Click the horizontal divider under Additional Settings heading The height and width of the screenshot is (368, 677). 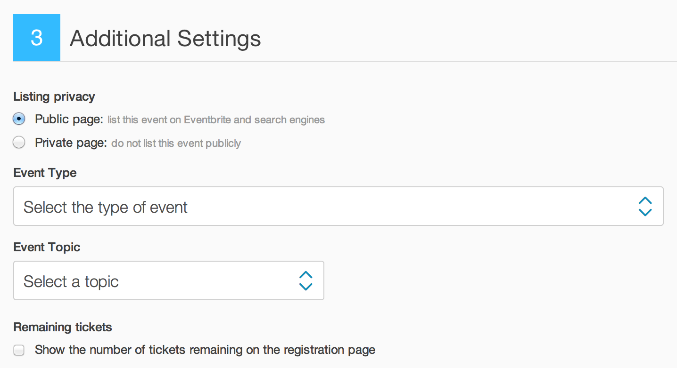[345, 62]
